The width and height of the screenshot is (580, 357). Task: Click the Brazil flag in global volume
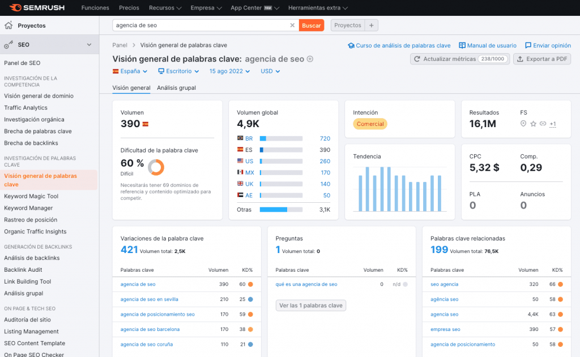click(240, 138)
